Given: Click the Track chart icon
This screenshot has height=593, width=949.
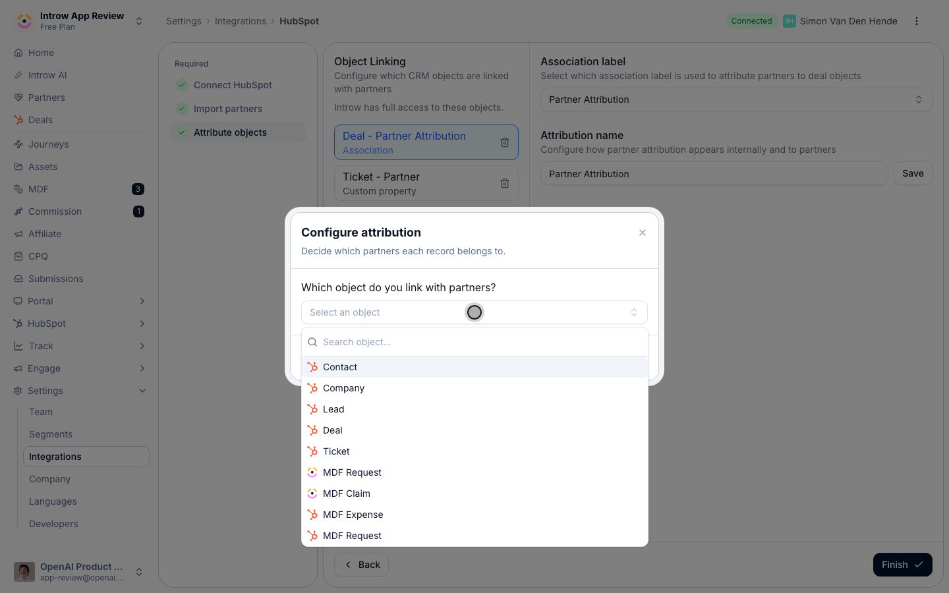Looking at the screenshot, I should coord(18,346).
